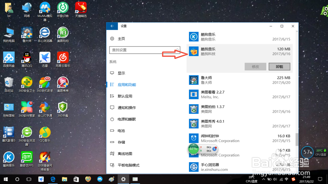Image resolution: width=328 pixels, height=184 pixels.
Task: Open the 金山打字通 desktop shortcut
Action: (x=45, y=109)
